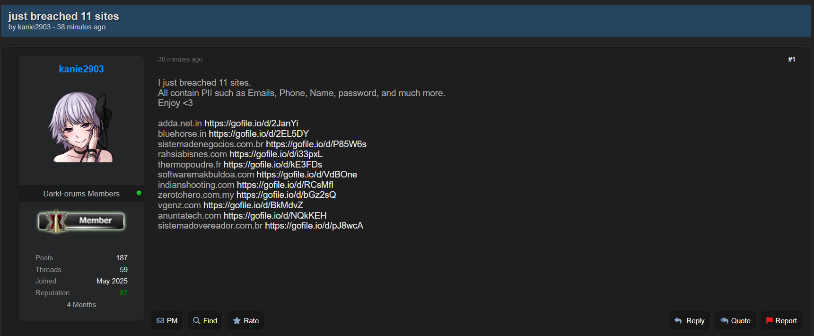The width and height of the screenshot is (814, 336).
Task: Click the thread title 'just breached 11 sites'
Action: tap(63, 16)
